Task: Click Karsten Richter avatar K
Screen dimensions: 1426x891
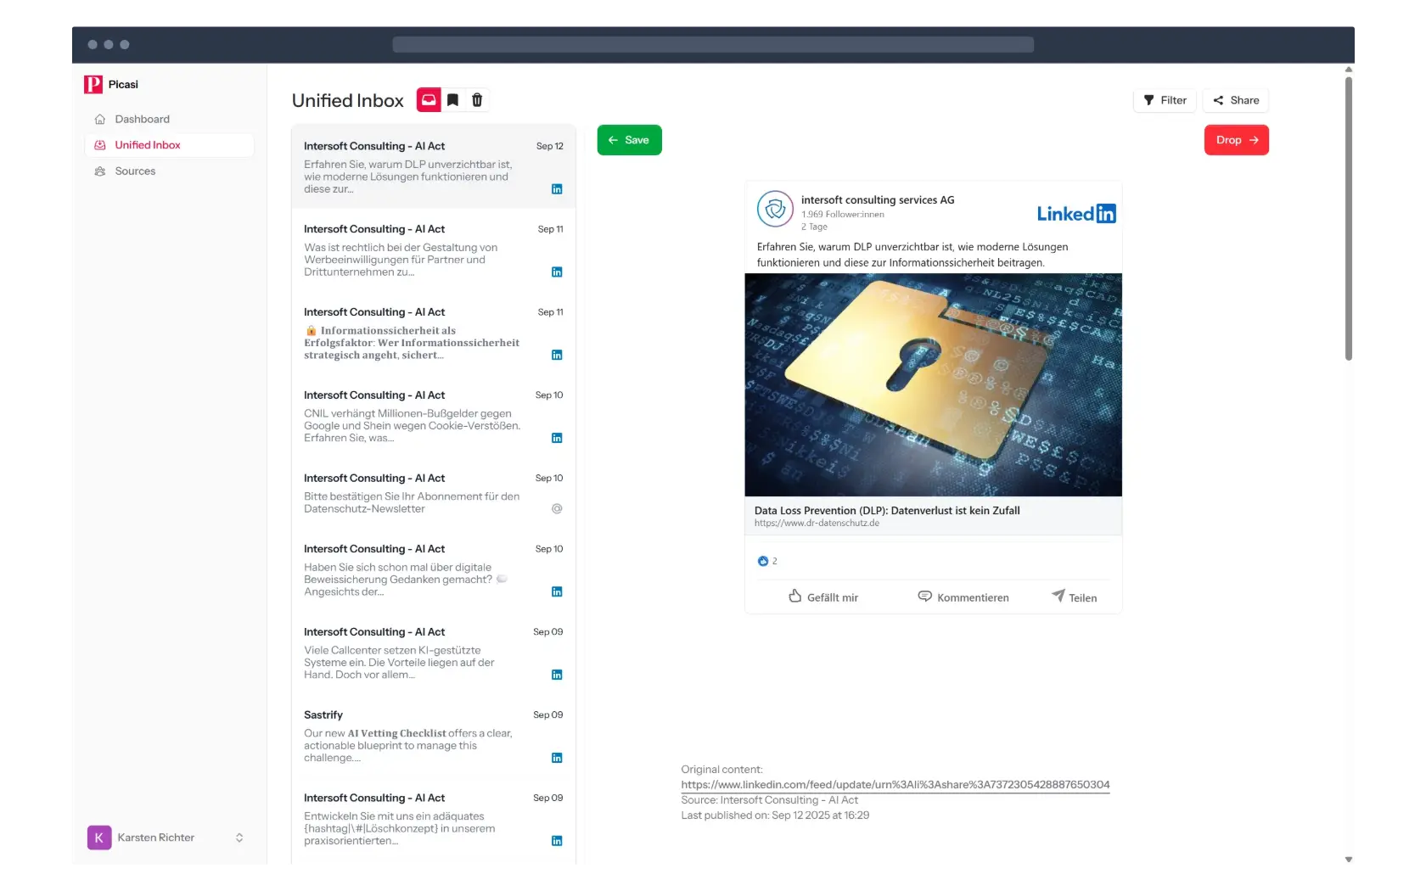Action: (99, 838)
